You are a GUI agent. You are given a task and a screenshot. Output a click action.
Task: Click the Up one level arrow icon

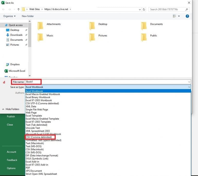tap(18, 9)
